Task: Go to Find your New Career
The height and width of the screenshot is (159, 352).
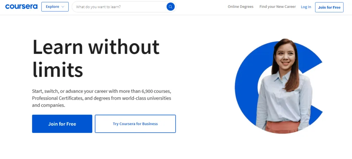Action: [277, 7]
